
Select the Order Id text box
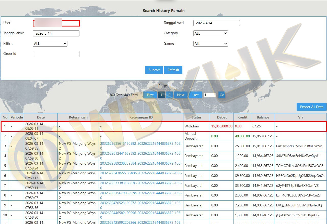[x=56, y=54]
